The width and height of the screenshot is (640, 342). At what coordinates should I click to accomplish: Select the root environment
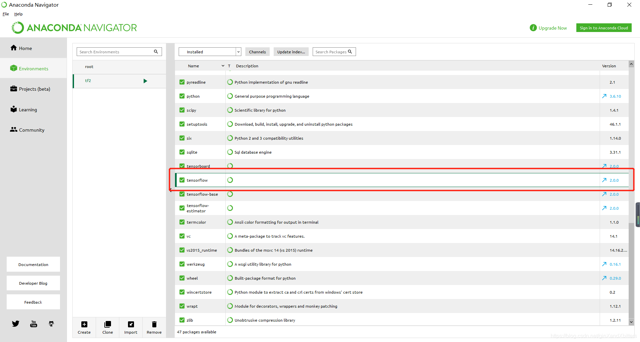(119, 67)
